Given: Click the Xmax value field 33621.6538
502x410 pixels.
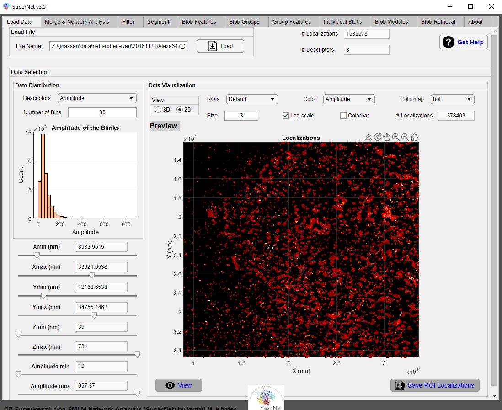Looking at the screenshot, I should 101,267.
